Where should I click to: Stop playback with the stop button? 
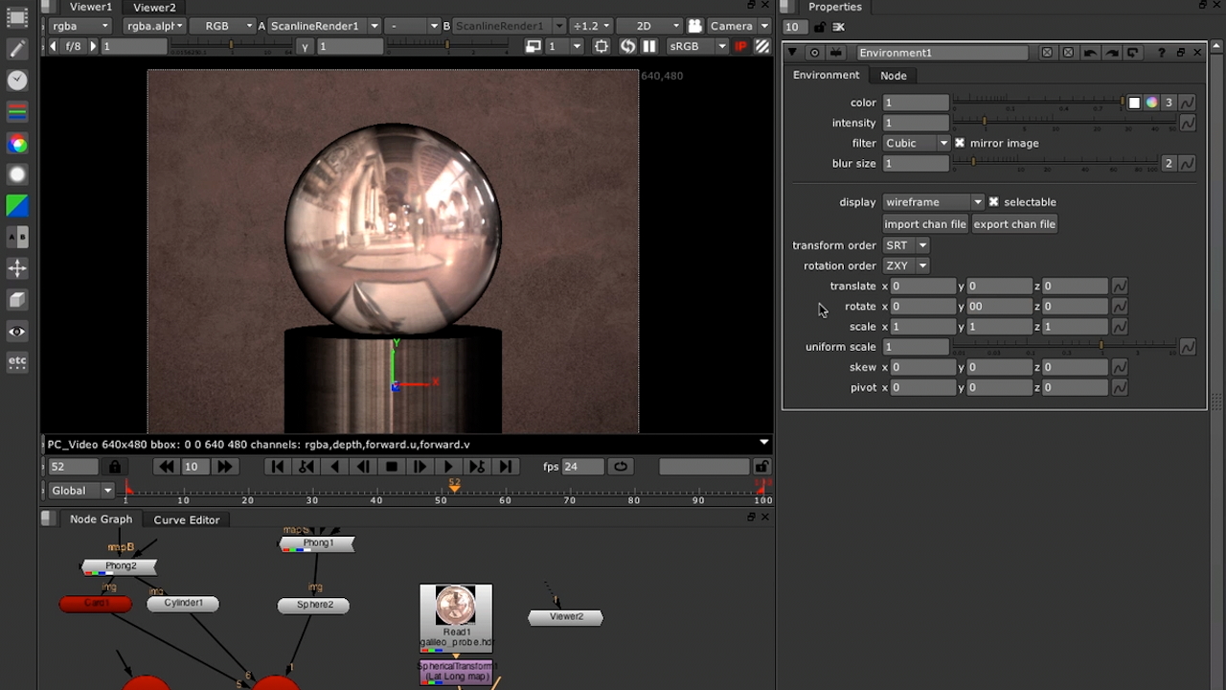pos(391,467)
